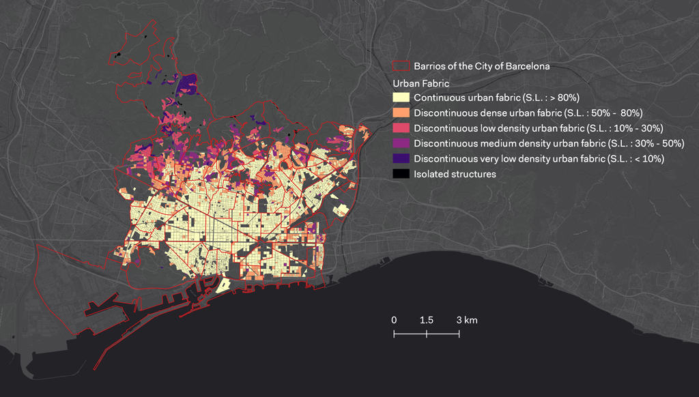Click the Barrios red outline legend symbol
The height and width of the screenshot is (397, 699).
pyautogui.click(x=400, y=66)
